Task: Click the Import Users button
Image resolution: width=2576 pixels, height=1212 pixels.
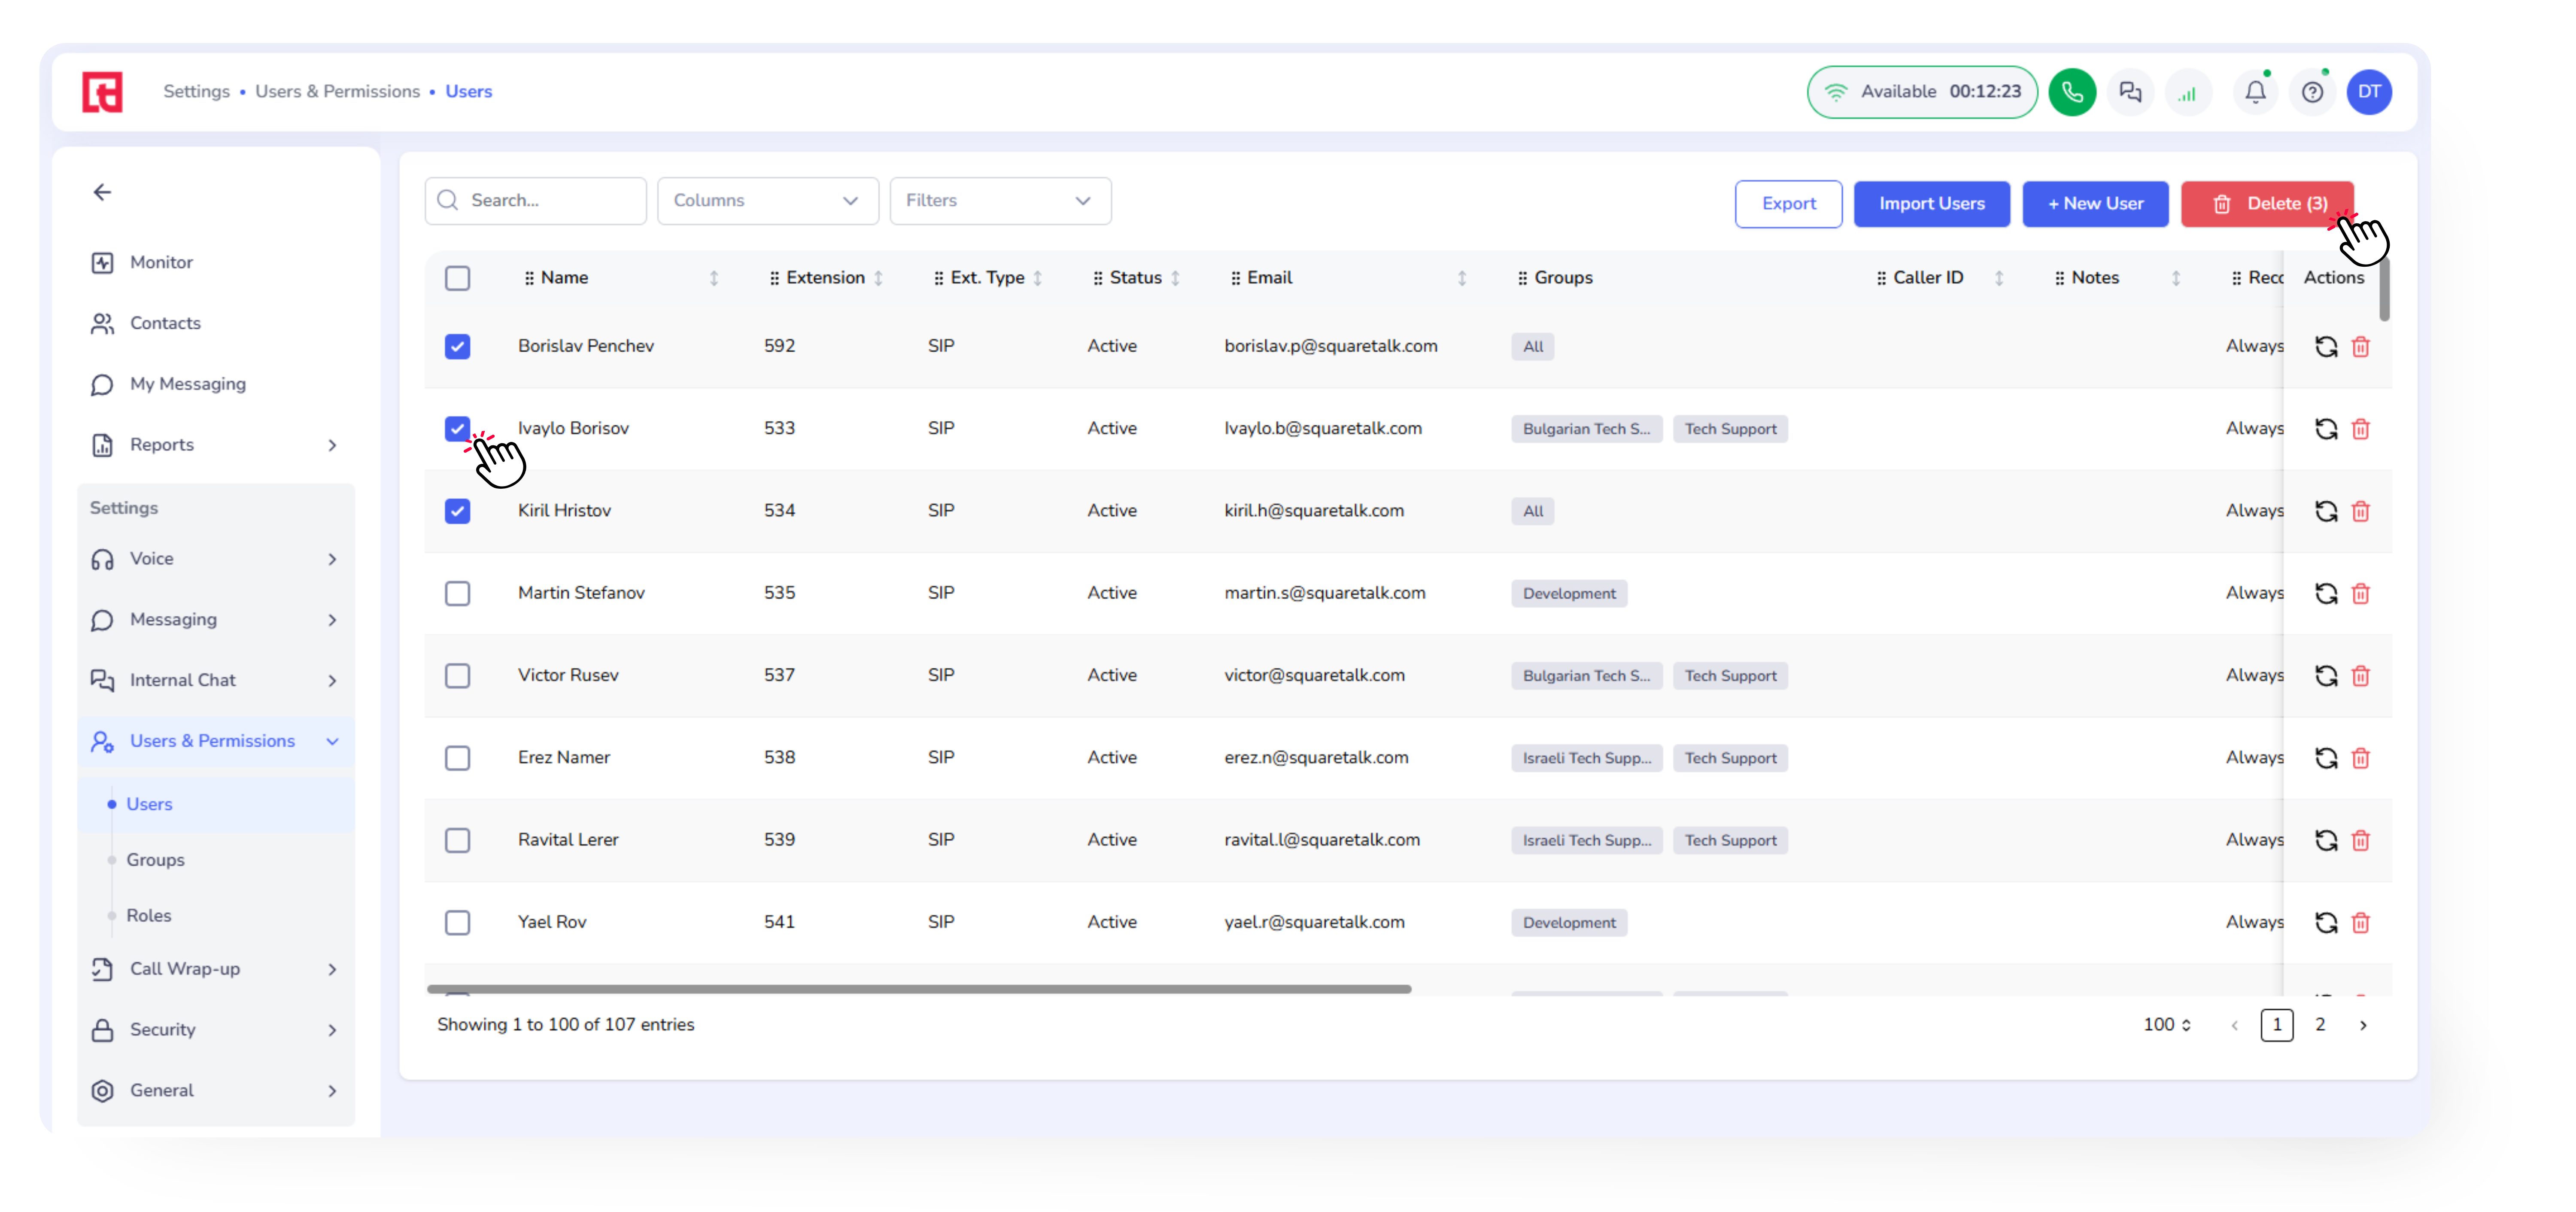Action: (1931, 204)
